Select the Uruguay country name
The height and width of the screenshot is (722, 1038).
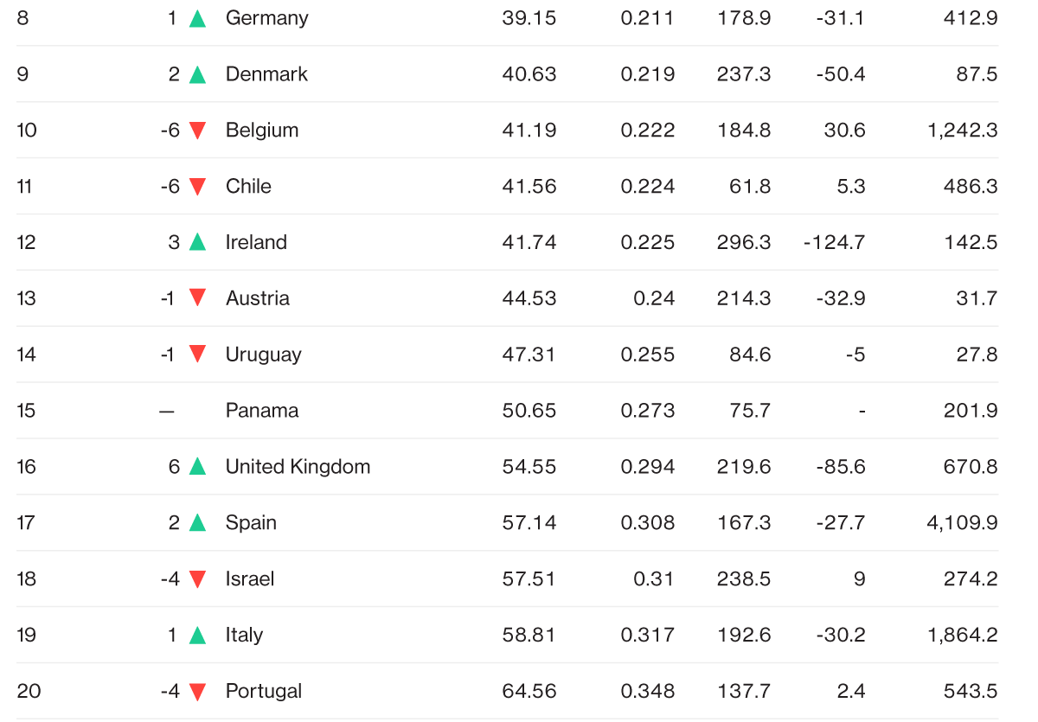click(x=263, y=355)
